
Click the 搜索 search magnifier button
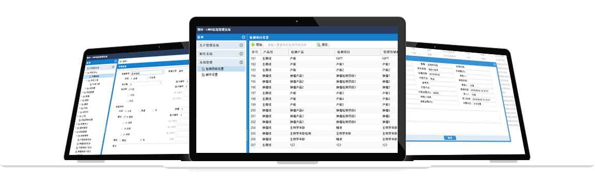click(323, 44)
